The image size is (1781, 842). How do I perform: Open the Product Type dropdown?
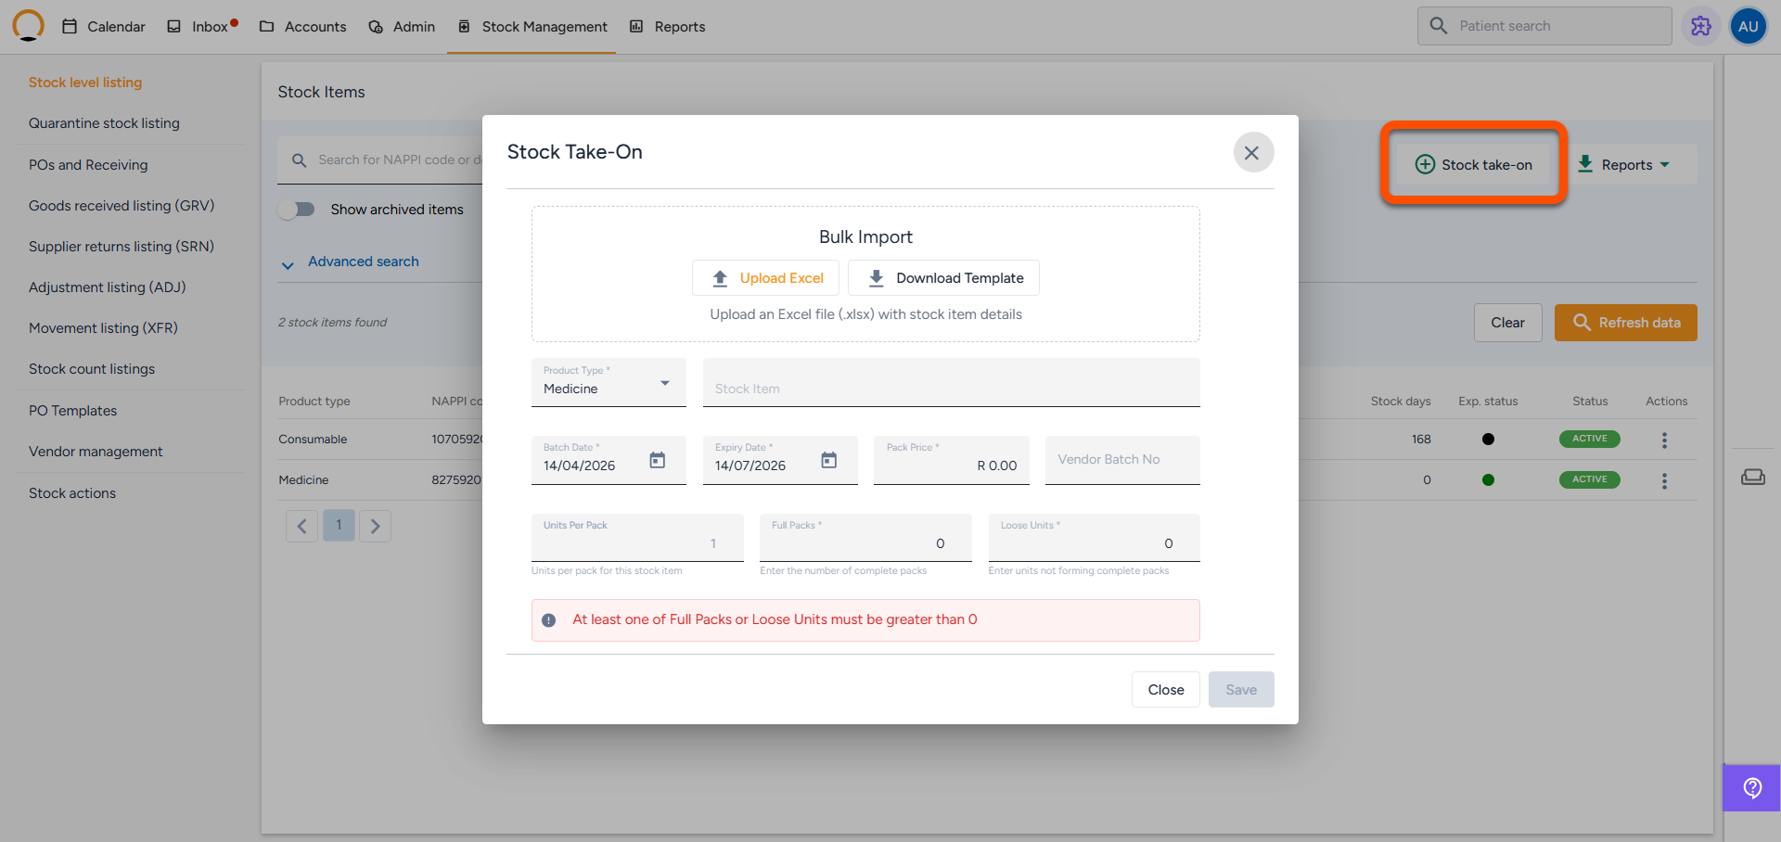point(608,382)
